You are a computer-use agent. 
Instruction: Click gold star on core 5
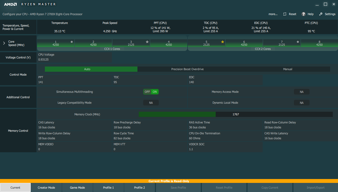point(222,42)
